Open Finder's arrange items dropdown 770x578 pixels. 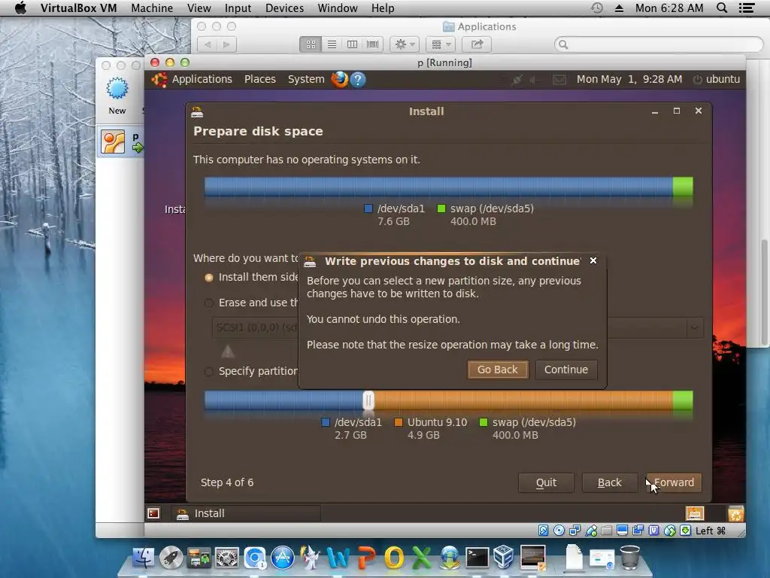[441, 44]
